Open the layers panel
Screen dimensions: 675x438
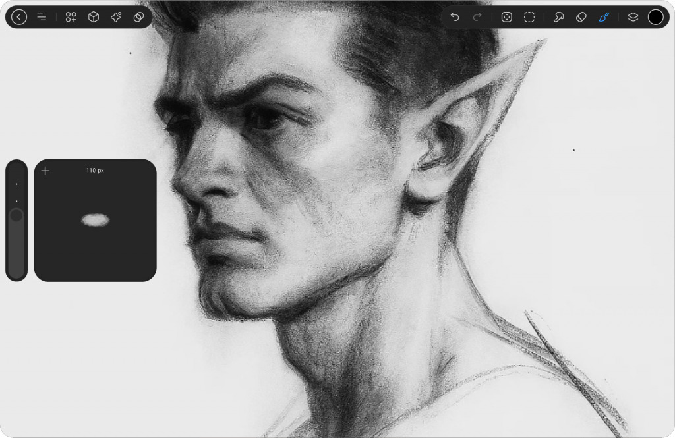coord(633,17)
